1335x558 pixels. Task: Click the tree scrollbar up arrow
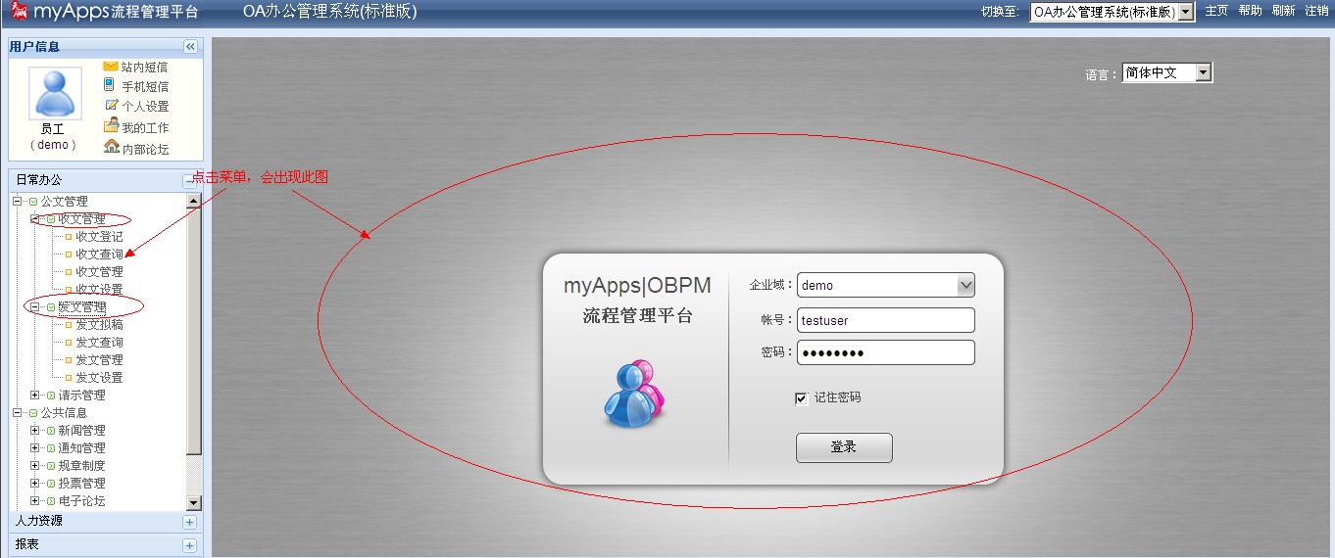[x=193, y=201]
